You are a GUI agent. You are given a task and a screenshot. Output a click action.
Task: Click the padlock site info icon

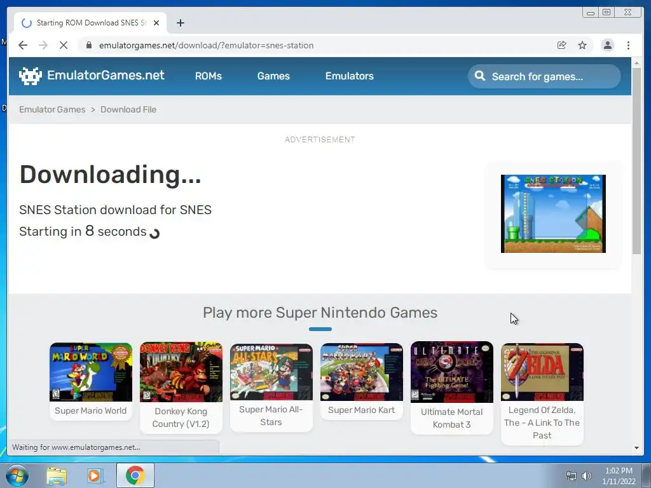(88, 45)
